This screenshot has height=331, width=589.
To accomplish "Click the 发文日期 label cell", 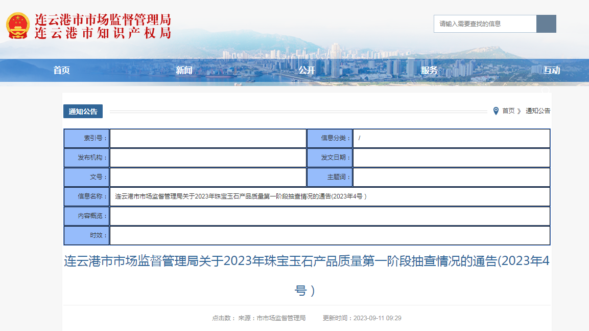I will [330, 158].
